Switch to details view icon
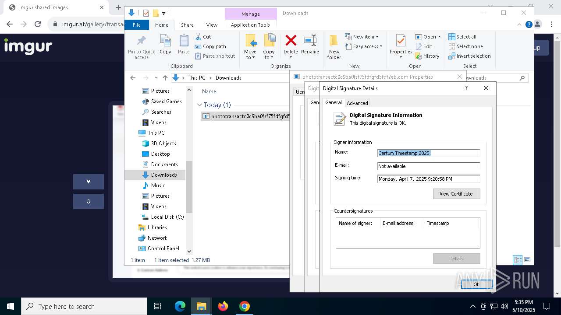The height and width of the screenshot is (315, 561). click(x=518, y=260)
